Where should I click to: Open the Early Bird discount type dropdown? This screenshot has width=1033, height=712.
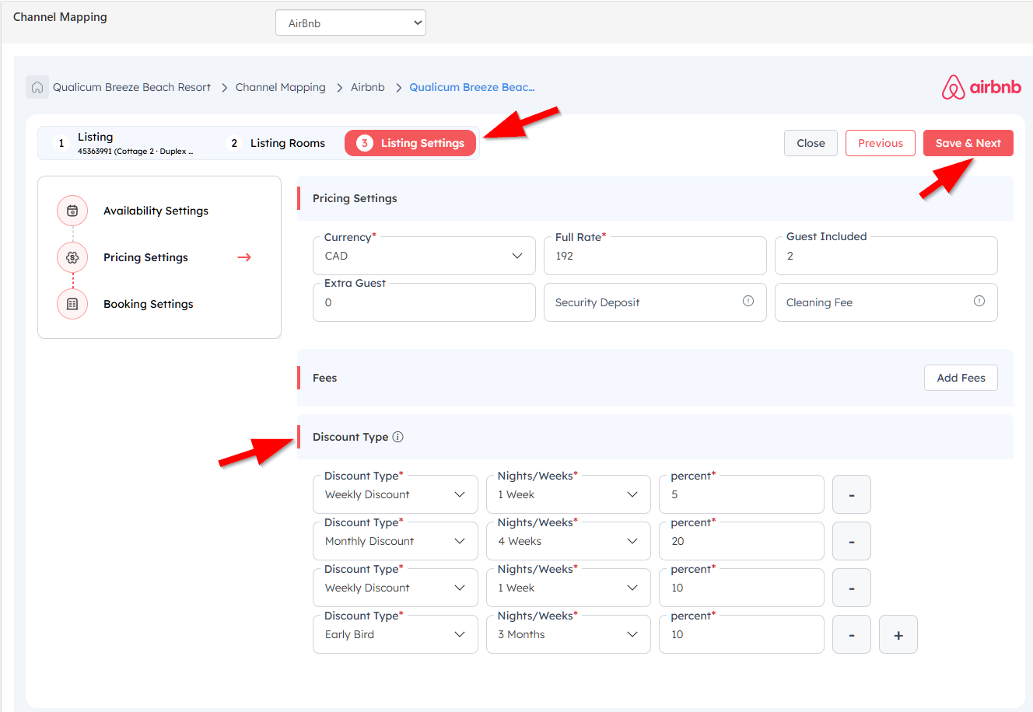pos(395,634)
